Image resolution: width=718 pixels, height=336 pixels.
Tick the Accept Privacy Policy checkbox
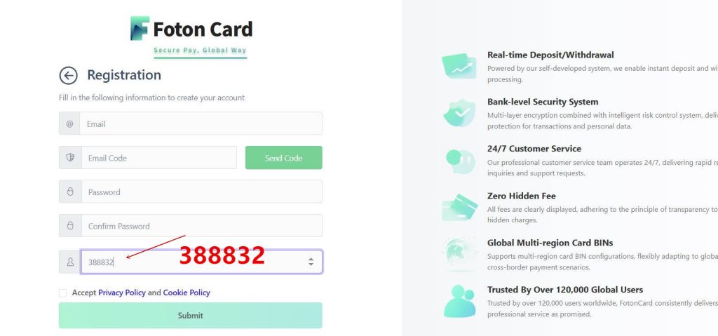pos(63,293)
